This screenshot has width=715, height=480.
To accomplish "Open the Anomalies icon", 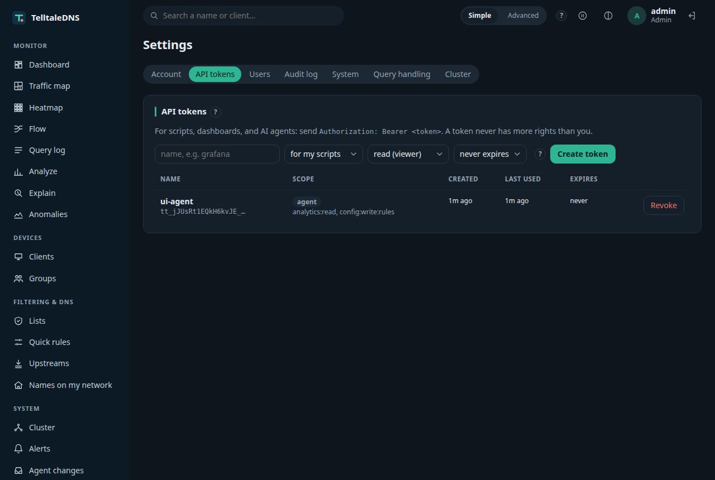I will coord(18,214).
